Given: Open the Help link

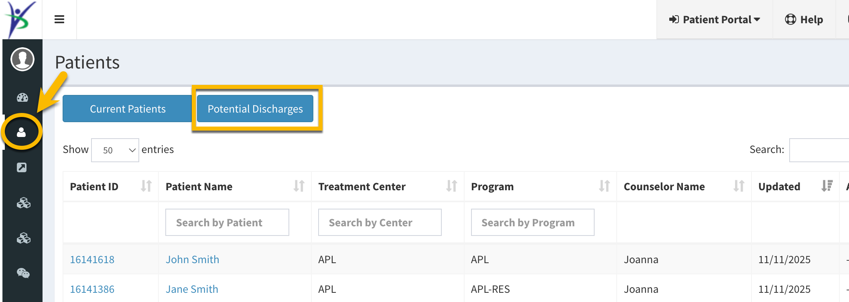Looking at the screenshot, I should tap(804, 20).
